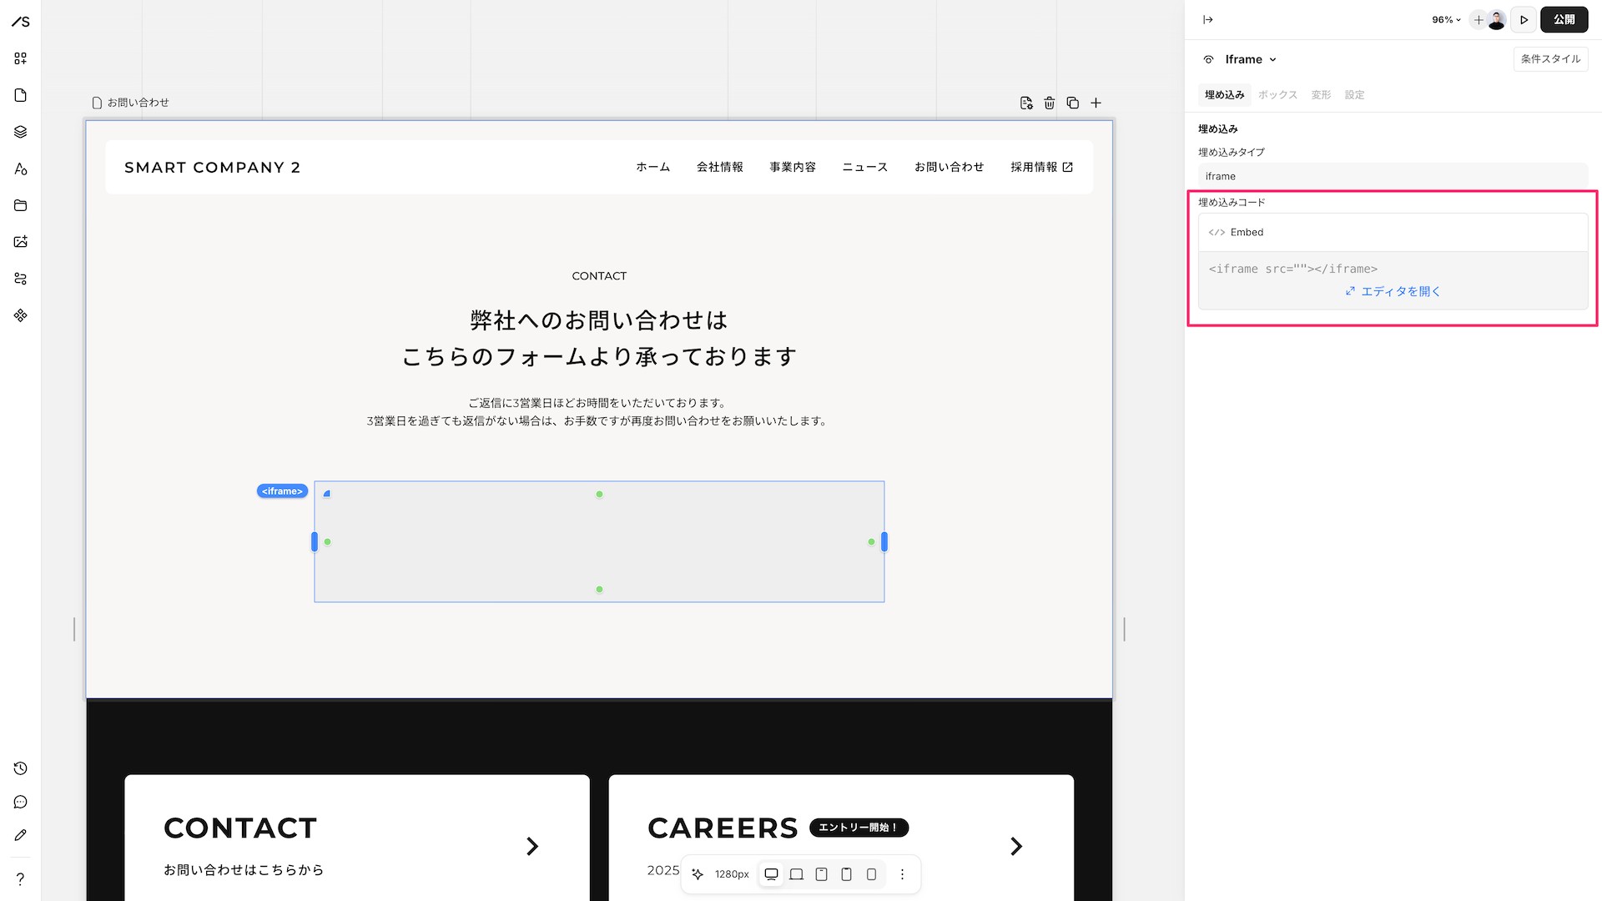1602x901 pixels.
Task: Open the comments icon in sidebar
Action: pyautogui.click(x=21, y=802)
